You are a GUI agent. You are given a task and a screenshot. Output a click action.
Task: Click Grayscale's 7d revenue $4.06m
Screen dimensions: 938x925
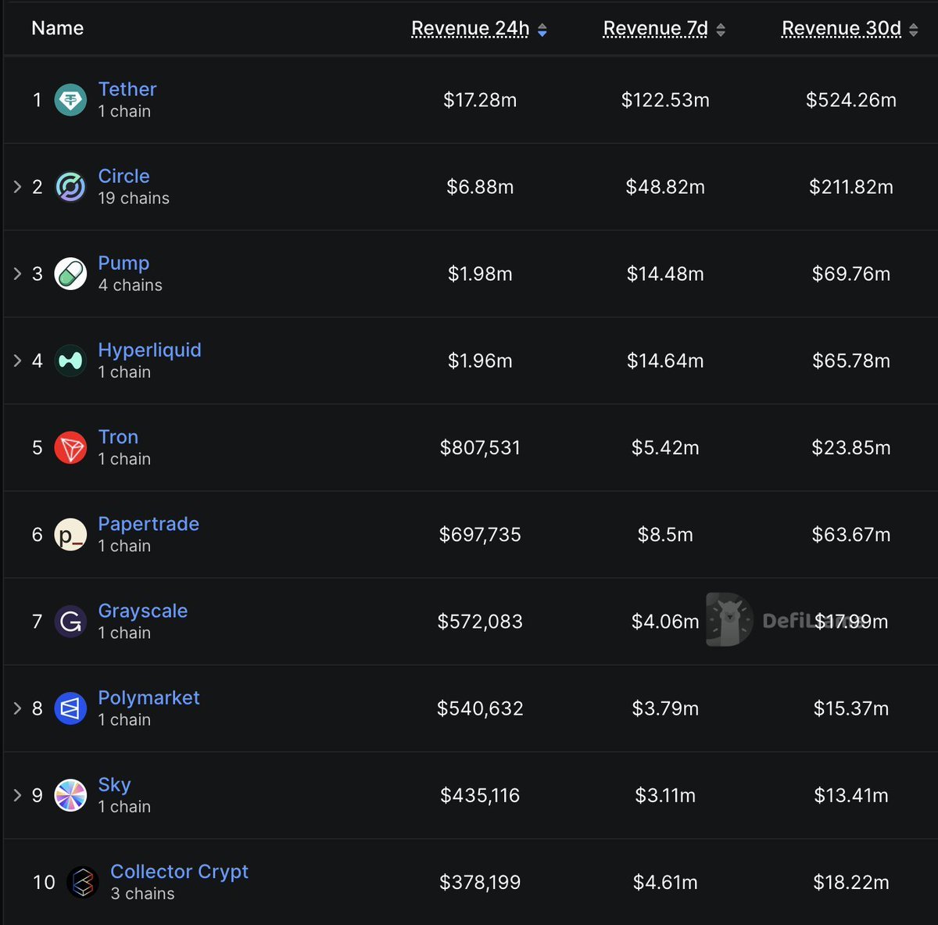tap(665, 622)
